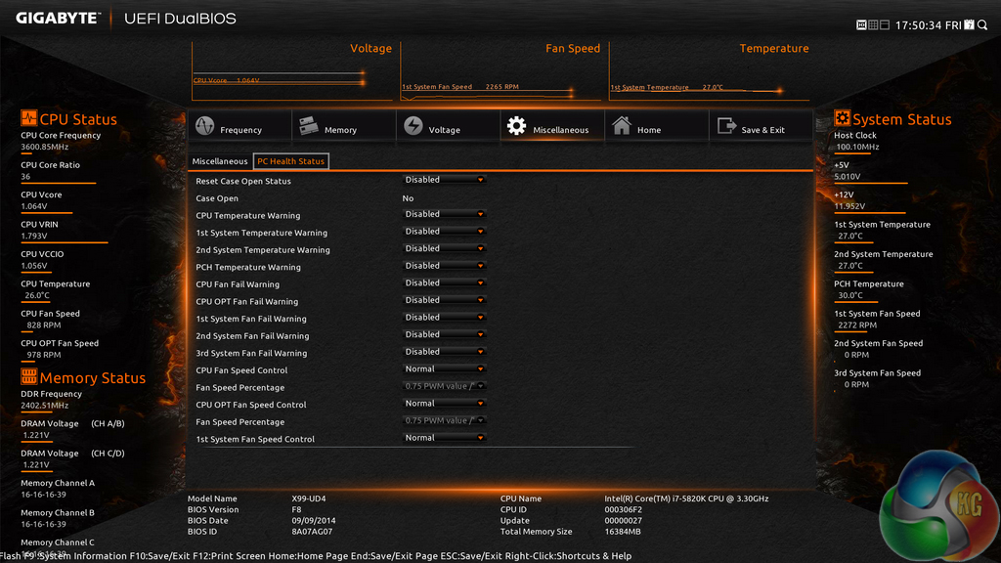Click the CPU Core Ratio 36 value
This screenshot has width=1001, height=563.
click(25, 177)
